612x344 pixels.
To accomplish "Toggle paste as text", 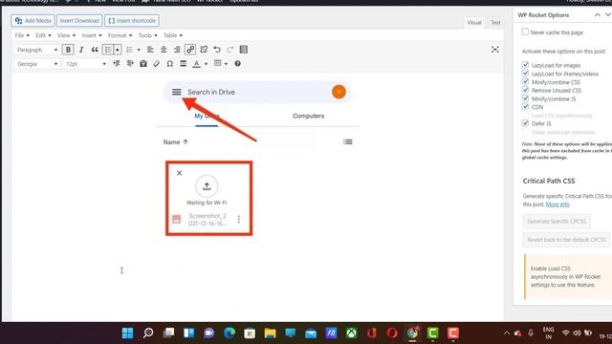I will [143, 64].
